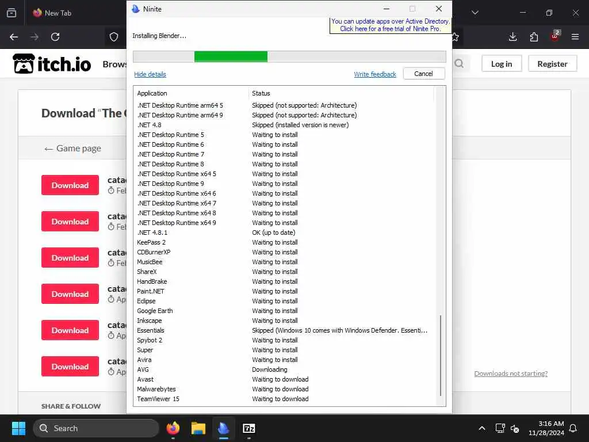589x442 pixels.
Task: Click the Application column header
Action: click(x=191, y=93)
